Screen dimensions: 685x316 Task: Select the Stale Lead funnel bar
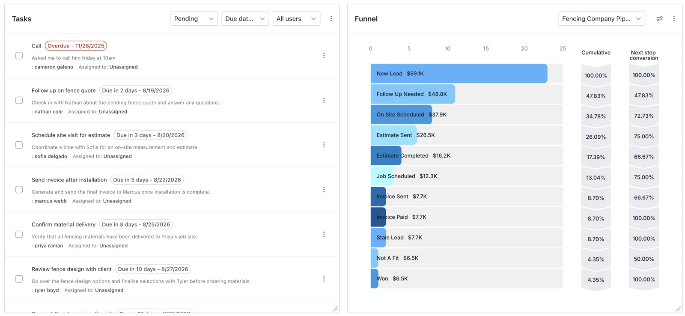coord(378,238)
